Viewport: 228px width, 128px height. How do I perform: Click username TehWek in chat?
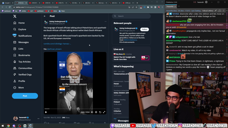pyautogui.click(x=176, y=14)
